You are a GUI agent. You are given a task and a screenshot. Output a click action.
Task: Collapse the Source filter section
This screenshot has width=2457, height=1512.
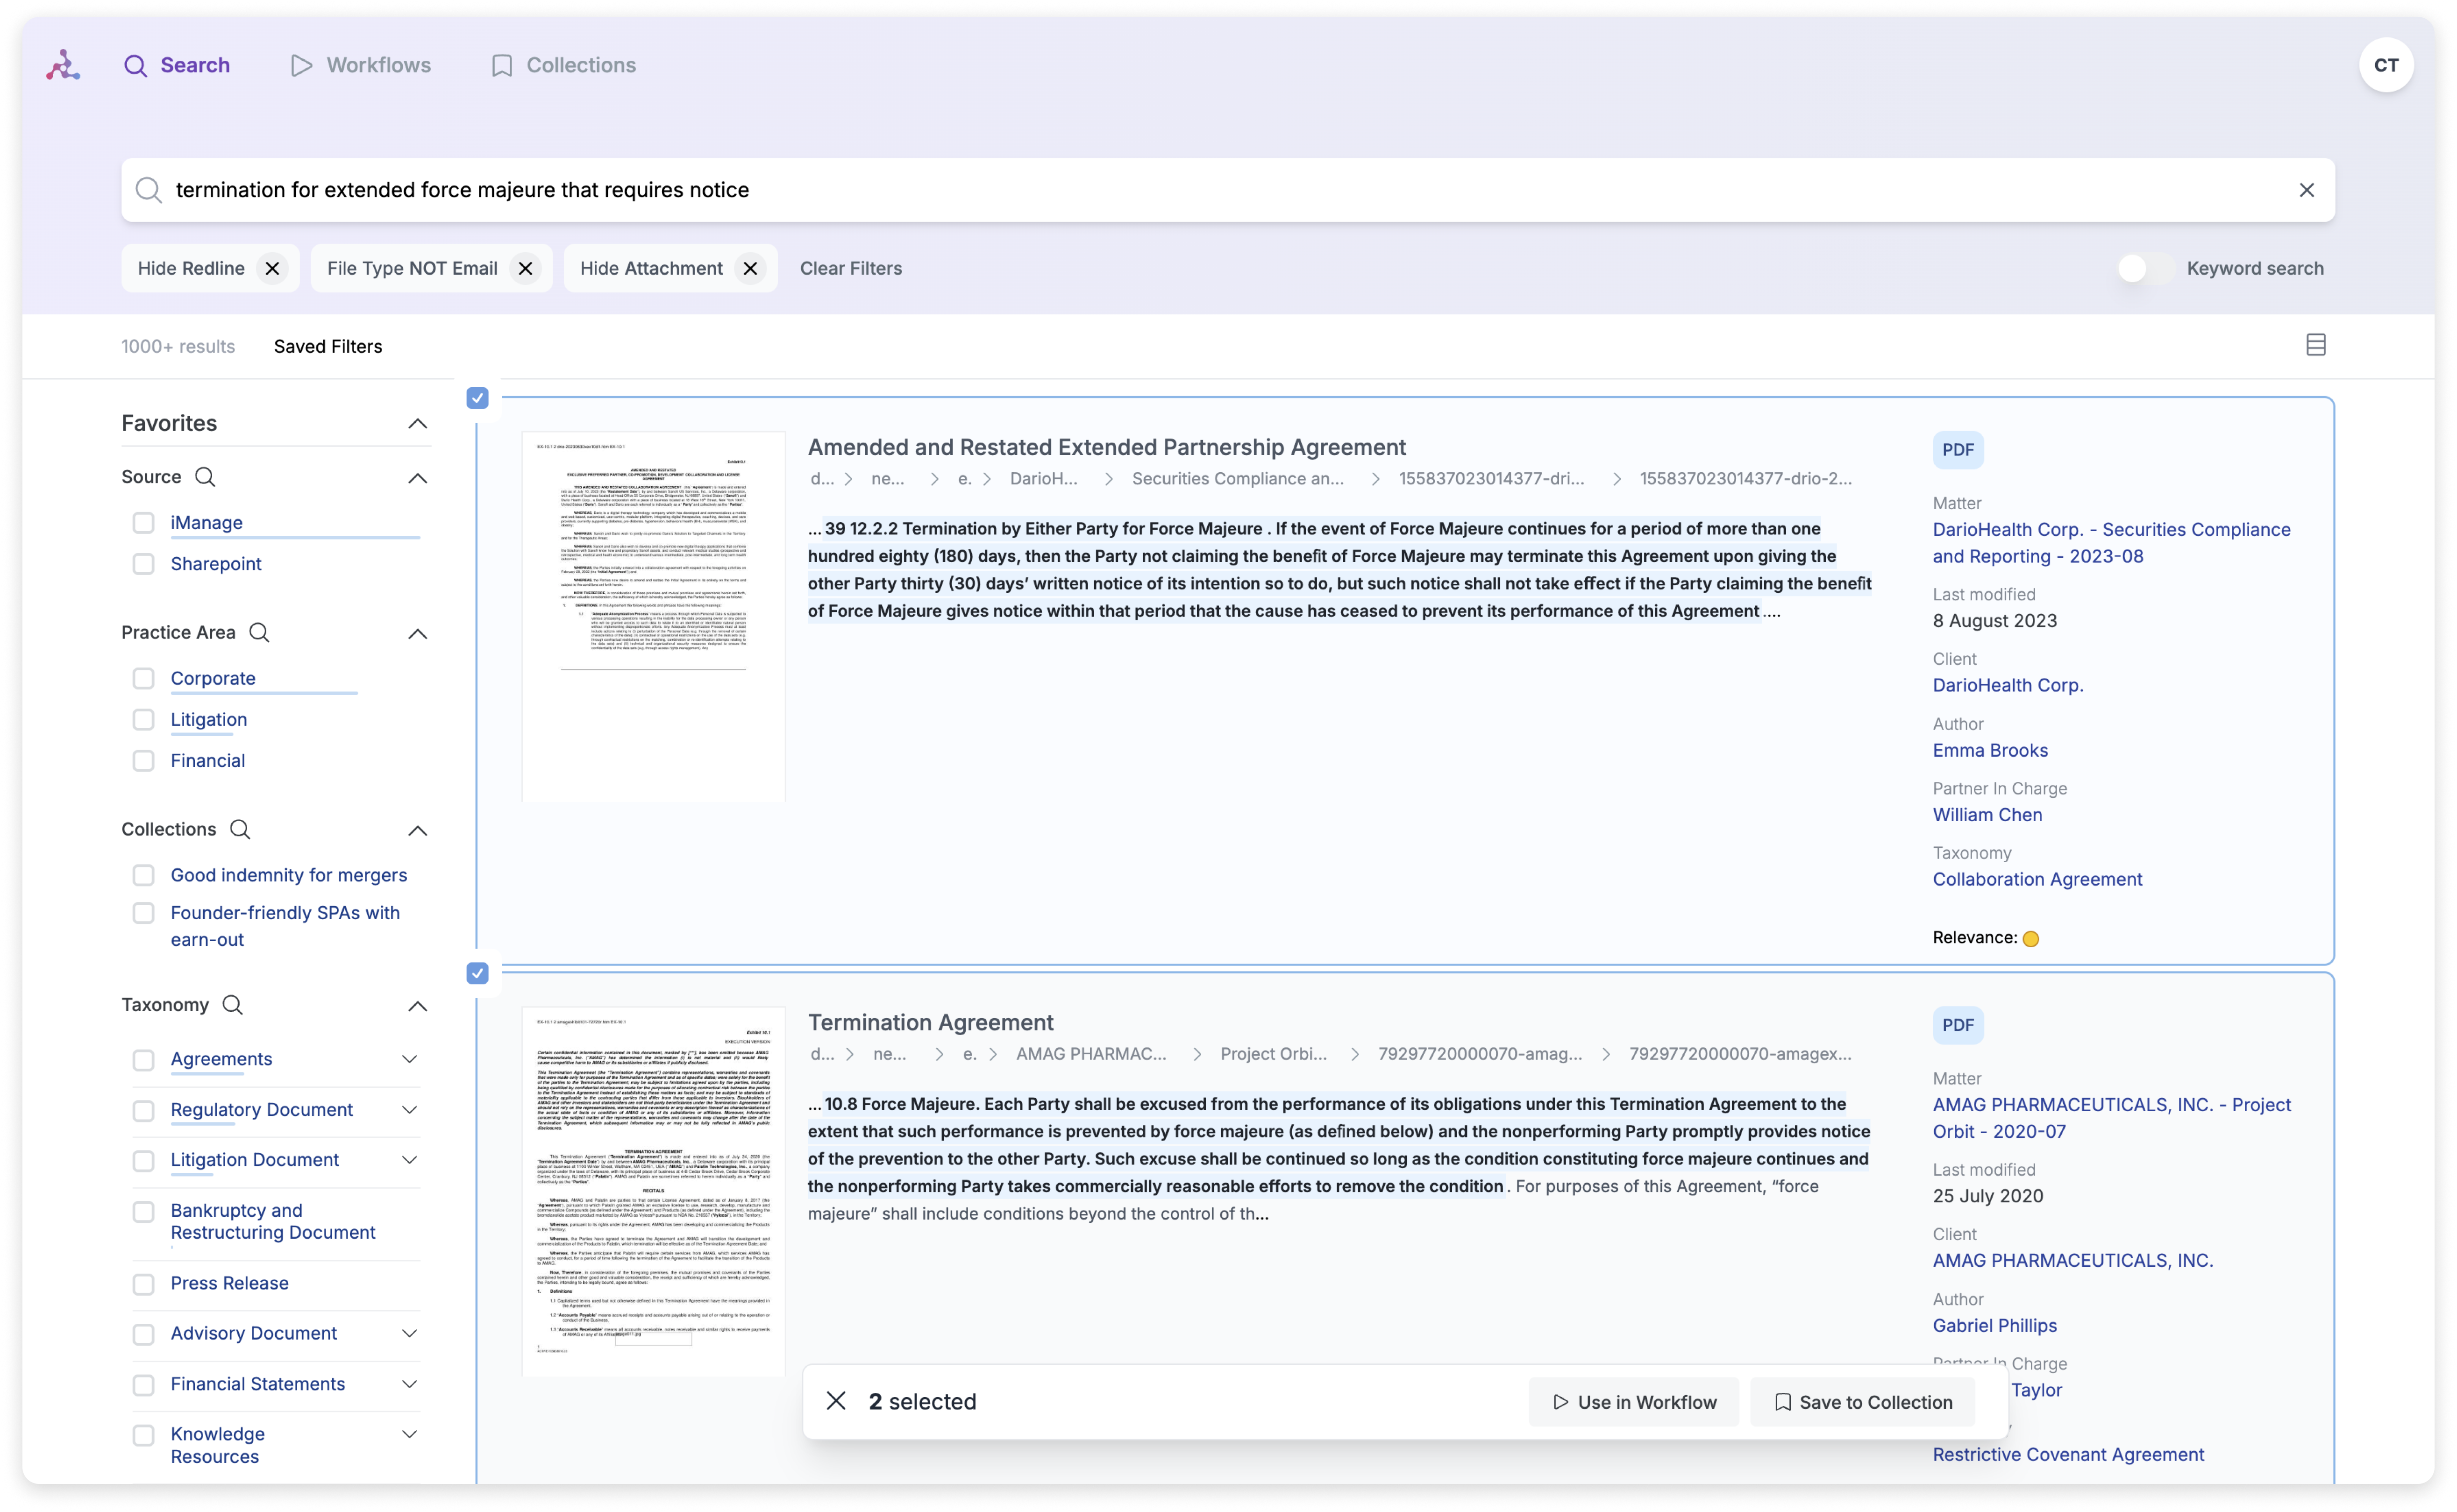[x=417, y=478]
